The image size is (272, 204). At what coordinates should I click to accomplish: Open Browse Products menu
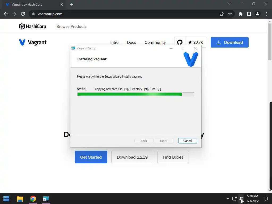[71, 27]
